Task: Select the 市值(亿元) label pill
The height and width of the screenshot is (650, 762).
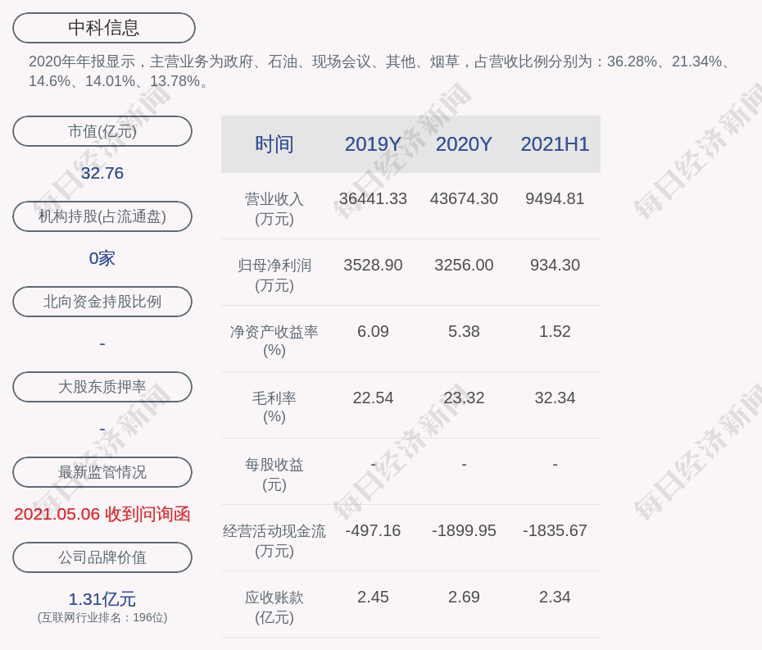Action: (102, 131)
